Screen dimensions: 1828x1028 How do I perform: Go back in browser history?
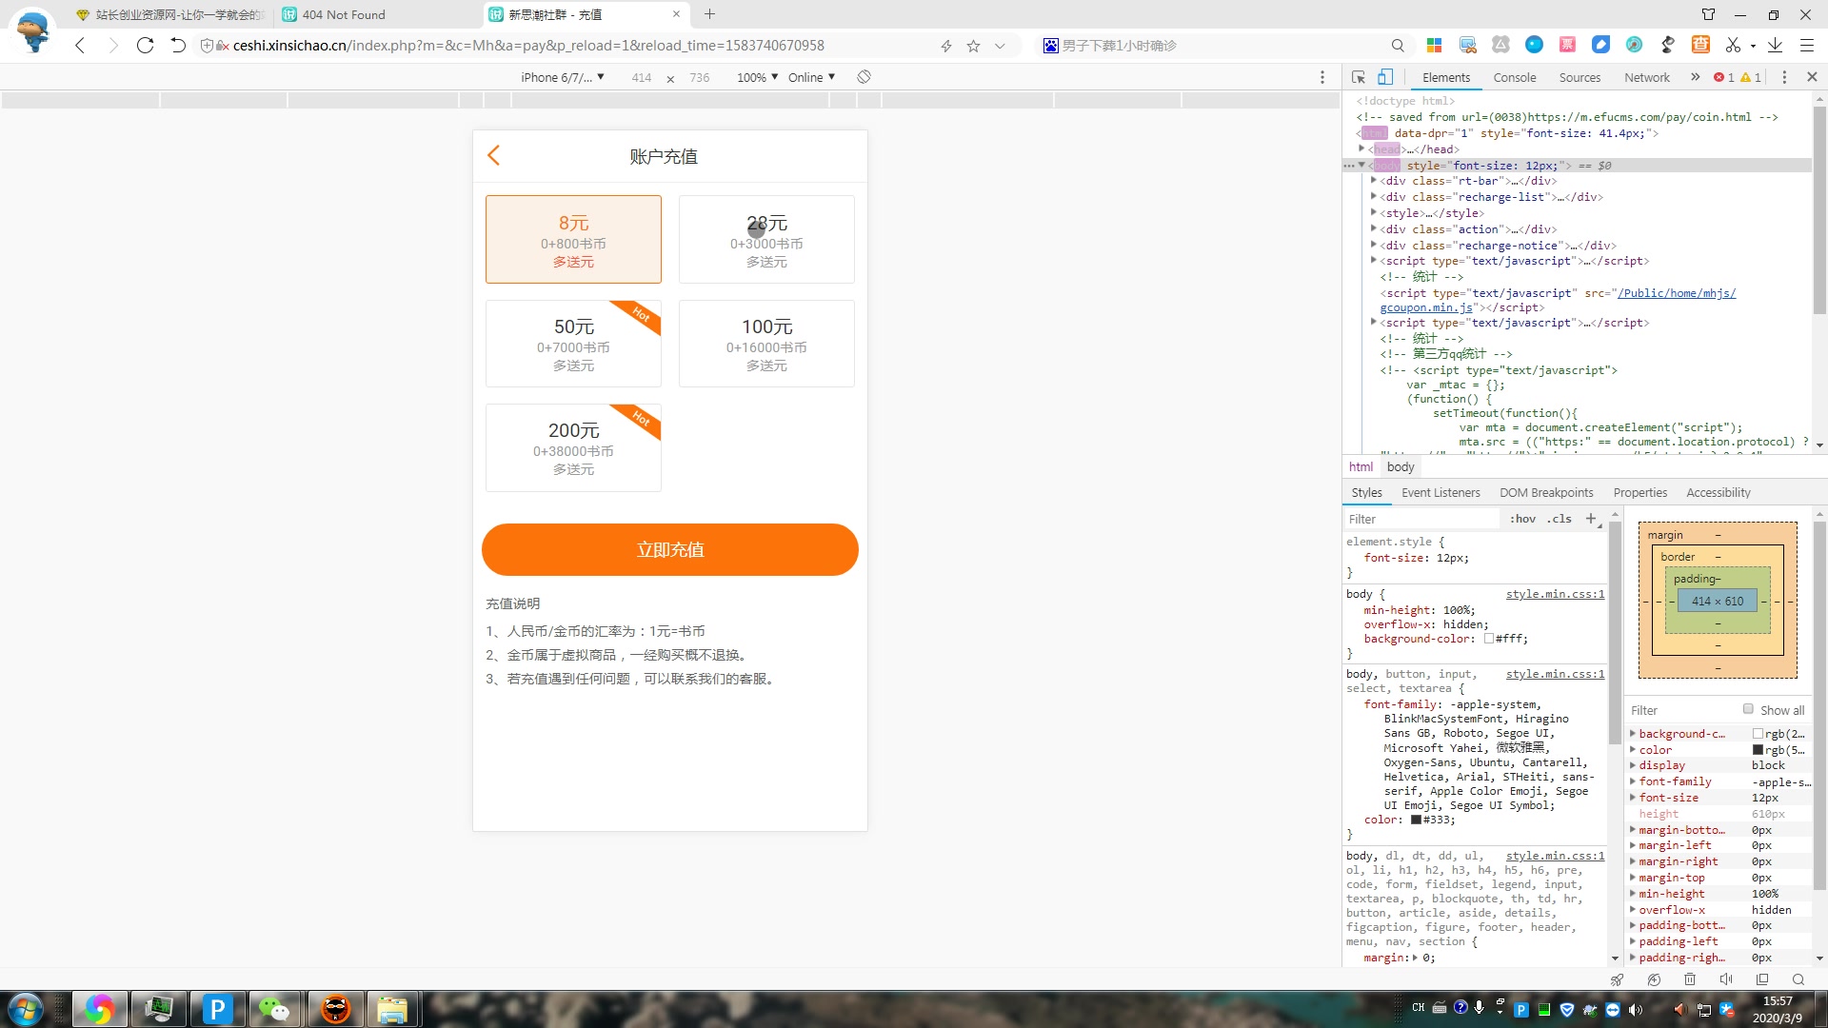tap(80, 45)
